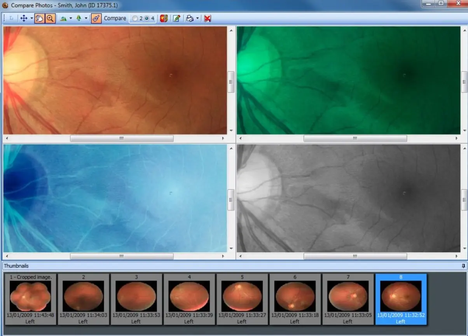Toggle the linked compare brush tool

[96, 18]
